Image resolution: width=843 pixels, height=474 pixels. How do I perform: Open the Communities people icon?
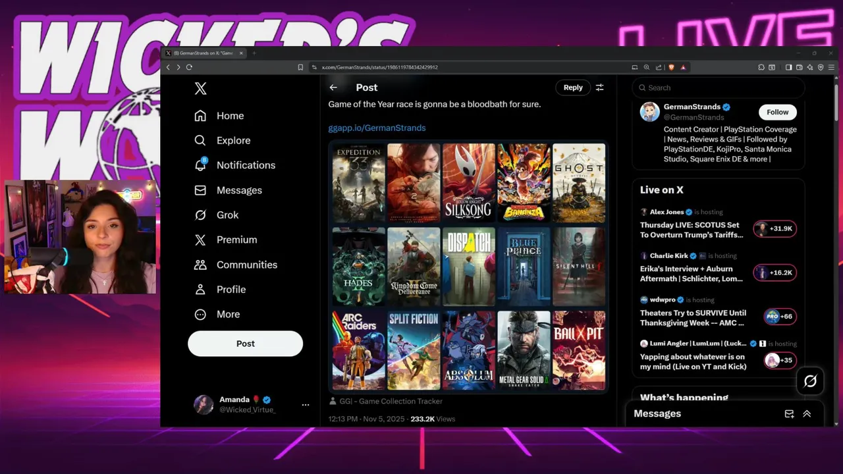[x=200, y=265]
